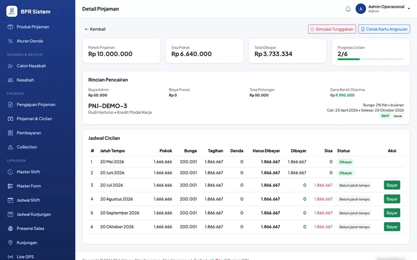The image size is (417, 260).
Task: Click the lancar status badge
Action: click(398, 116)
